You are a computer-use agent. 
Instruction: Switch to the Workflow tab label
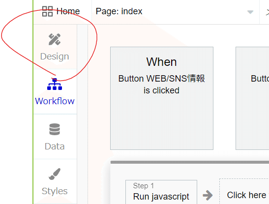(55, 101)
